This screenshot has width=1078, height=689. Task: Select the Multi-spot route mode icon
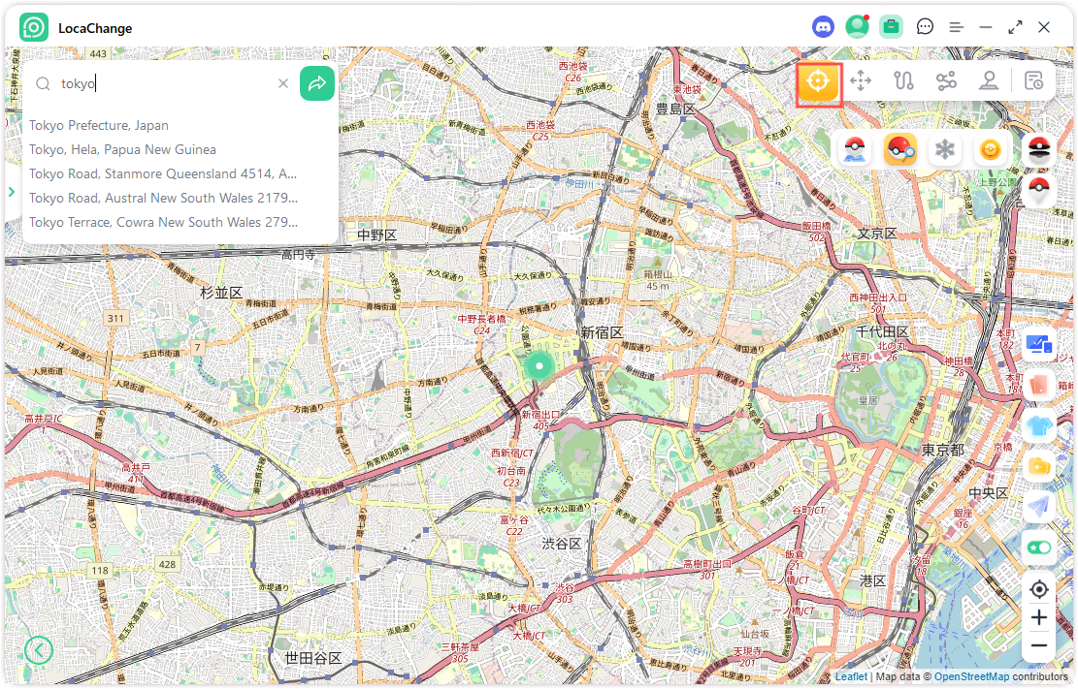pyautogui.click(x=946, y=81)
